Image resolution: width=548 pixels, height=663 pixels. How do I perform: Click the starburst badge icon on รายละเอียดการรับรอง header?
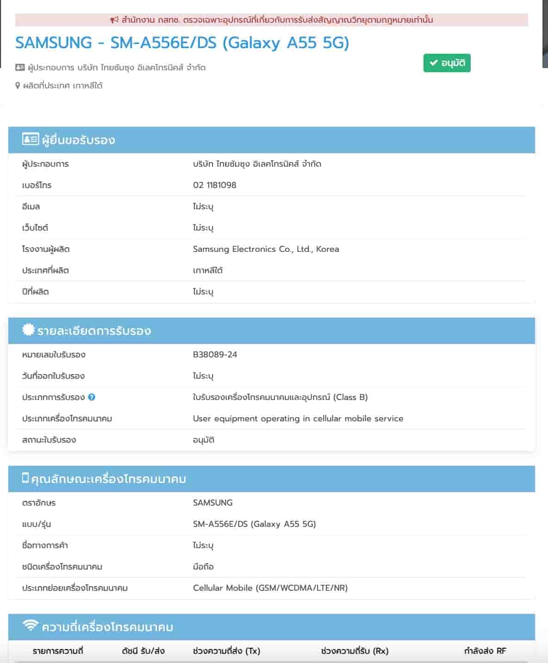[28, 330]
